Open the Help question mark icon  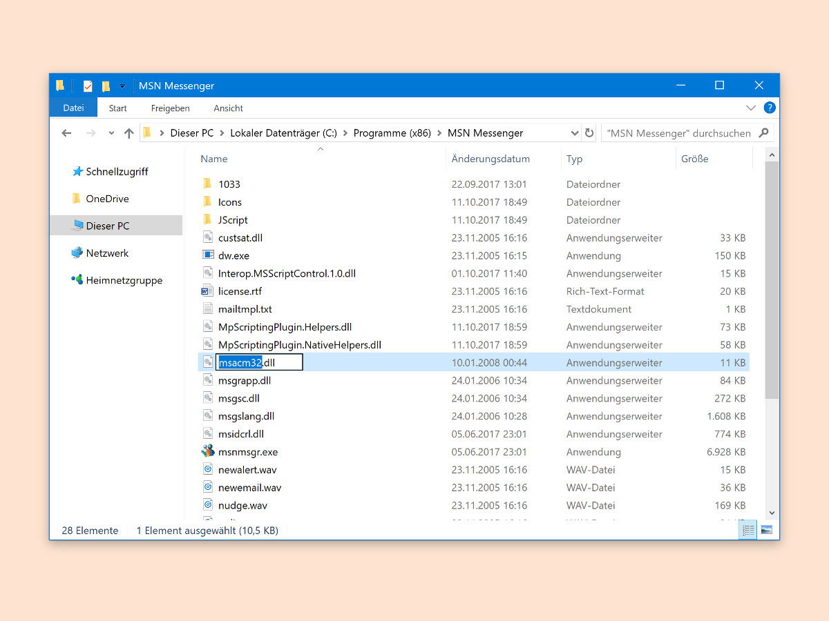769,108
